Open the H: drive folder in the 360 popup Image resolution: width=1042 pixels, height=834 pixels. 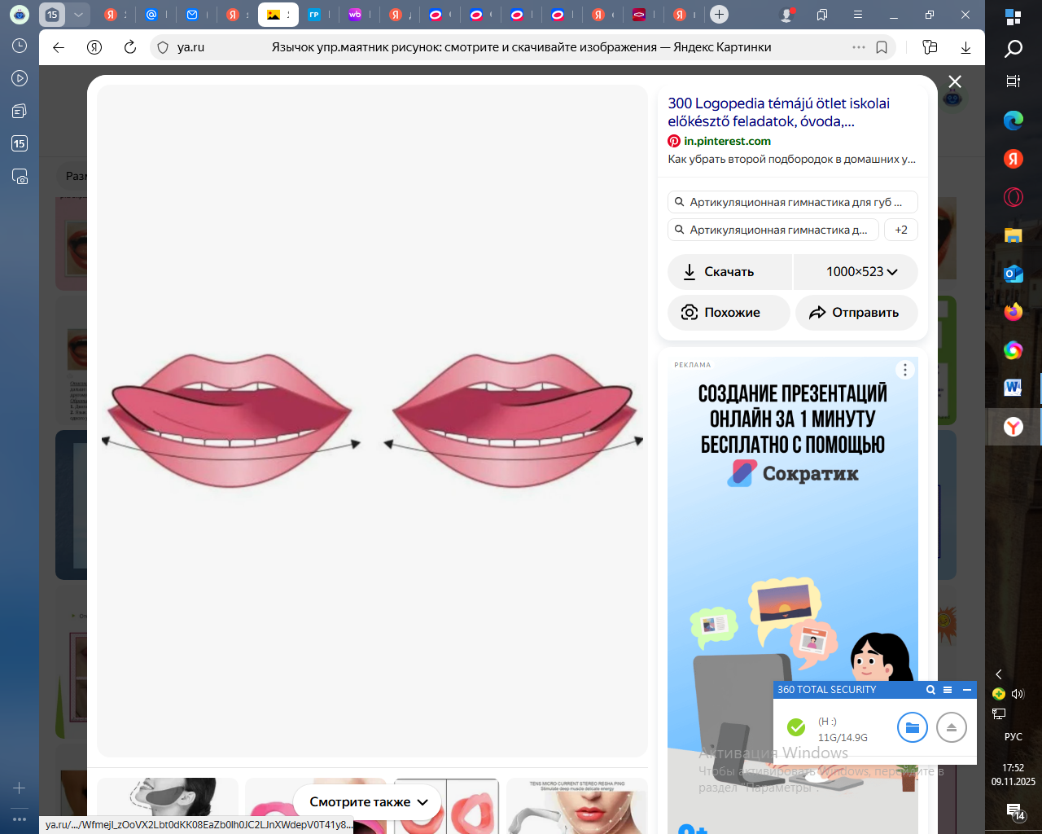coord(912,727)
